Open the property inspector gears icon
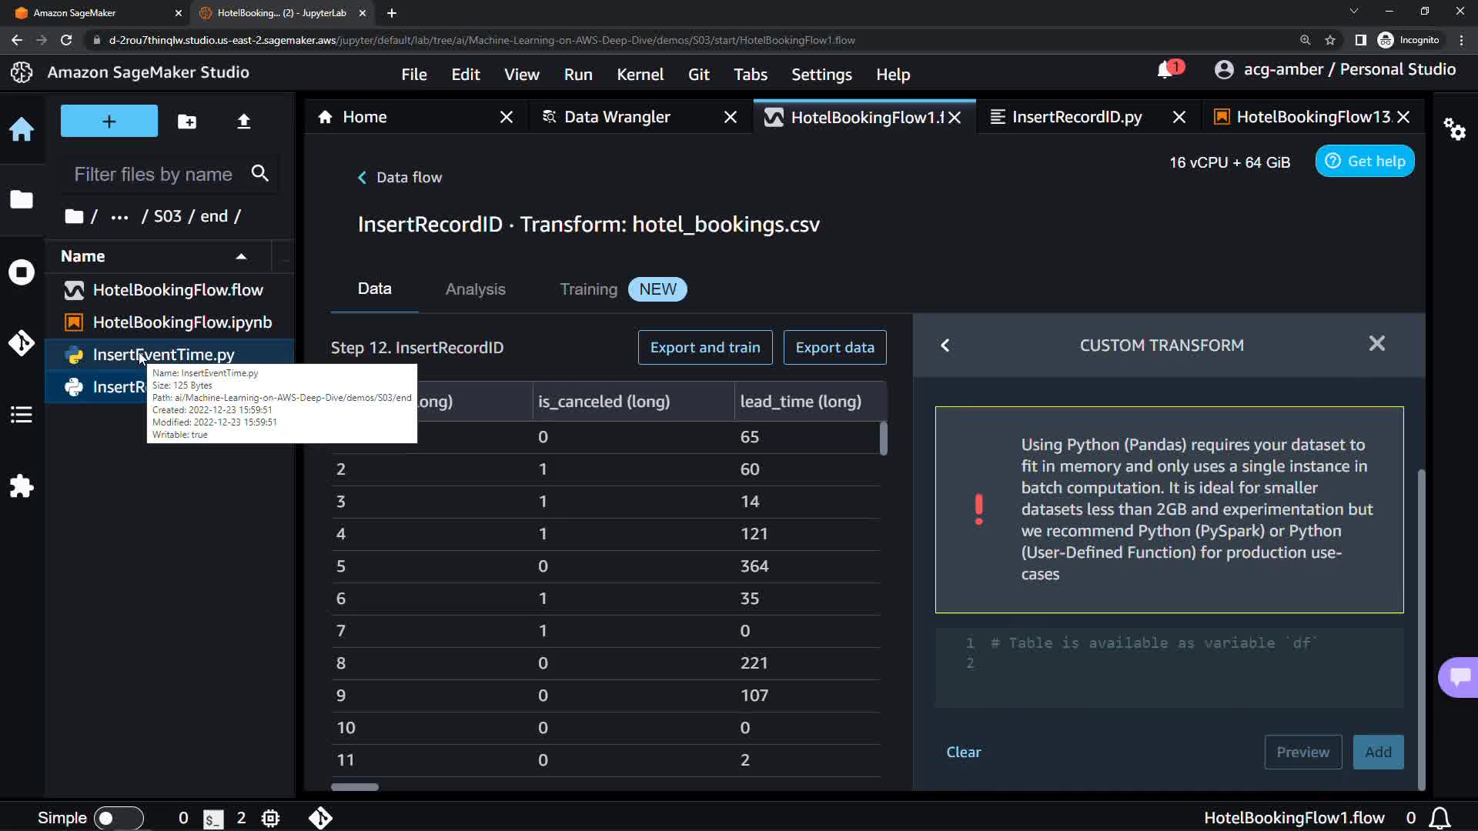 tap(1454, 129)
